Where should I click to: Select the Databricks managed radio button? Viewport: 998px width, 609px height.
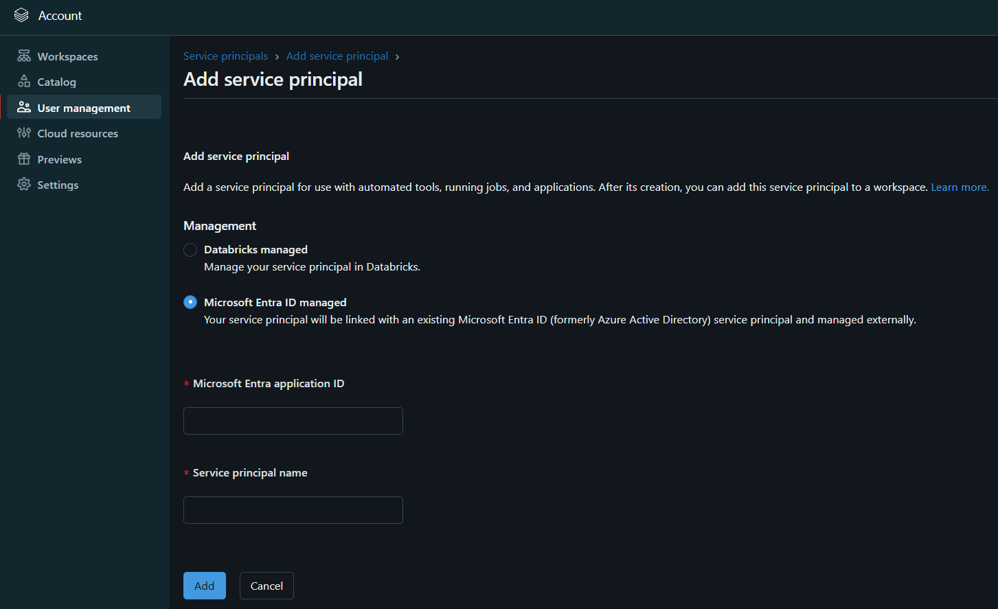190,250
